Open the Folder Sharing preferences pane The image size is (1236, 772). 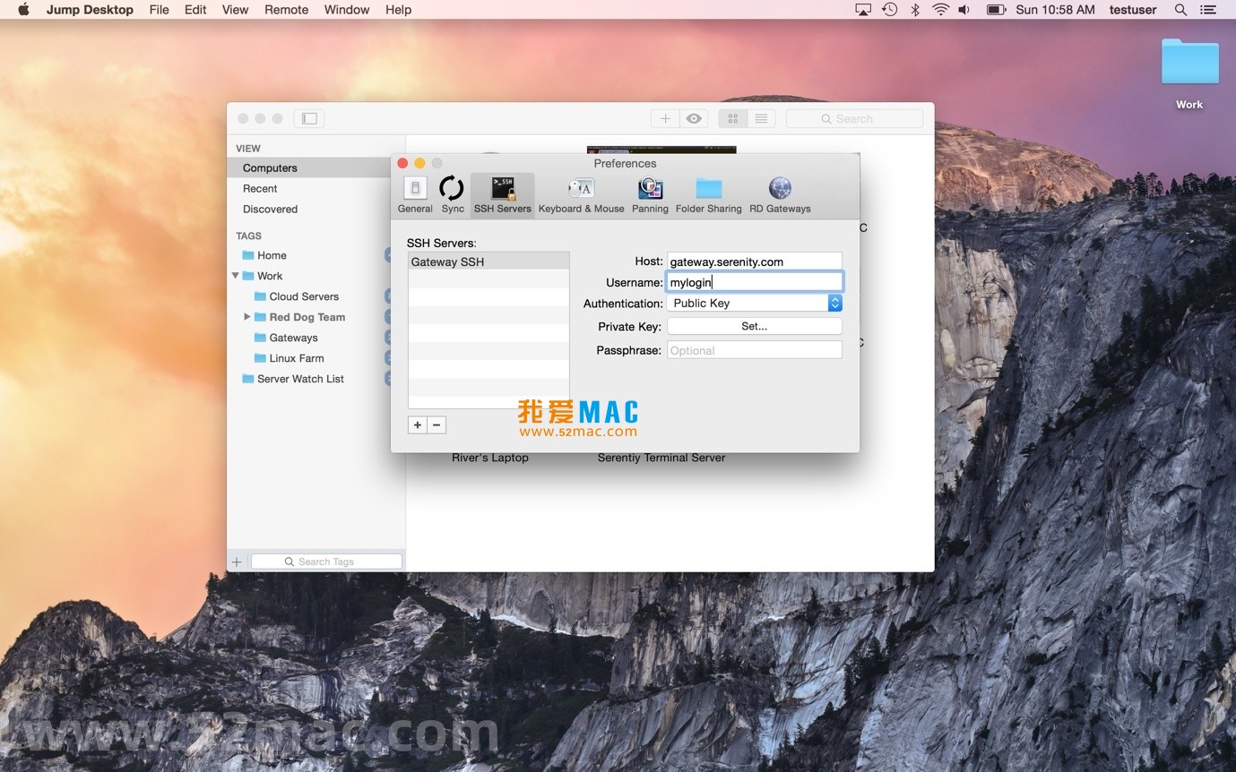click(x=708, y=194)
